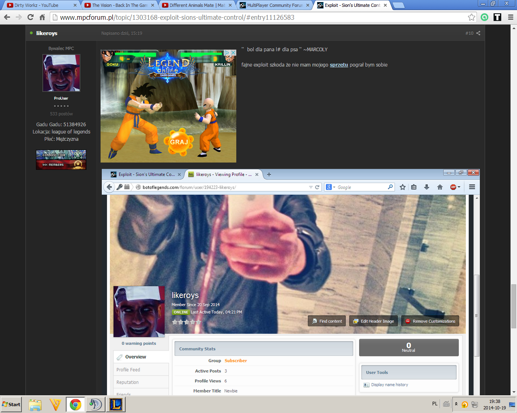Click the 'Edit Header Image' button
This screenshot has height=413, width=517.
pos(374,321)
